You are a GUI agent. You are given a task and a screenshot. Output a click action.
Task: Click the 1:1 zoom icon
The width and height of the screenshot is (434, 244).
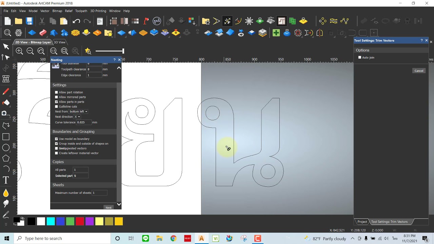tap(54, 51)
